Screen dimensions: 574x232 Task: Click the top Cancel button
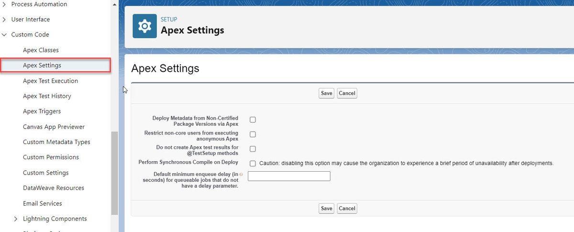(x=347, y=93)
